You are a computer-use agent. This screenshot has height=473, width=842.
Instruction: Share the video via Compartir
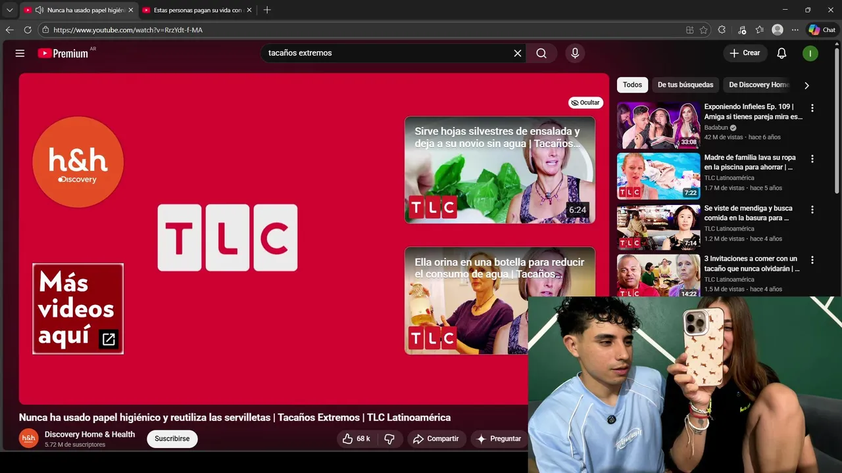click(x=437, y=439)
